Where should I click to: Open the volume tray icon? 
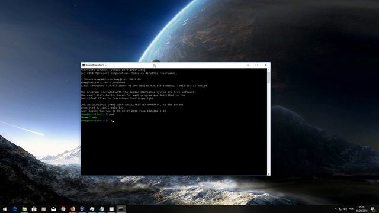click(x=345, y=209)
